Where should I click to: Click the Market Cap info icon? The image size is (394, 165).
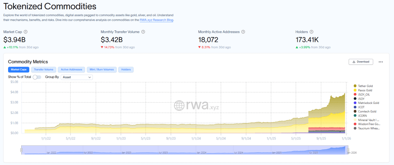coord(26,32)
